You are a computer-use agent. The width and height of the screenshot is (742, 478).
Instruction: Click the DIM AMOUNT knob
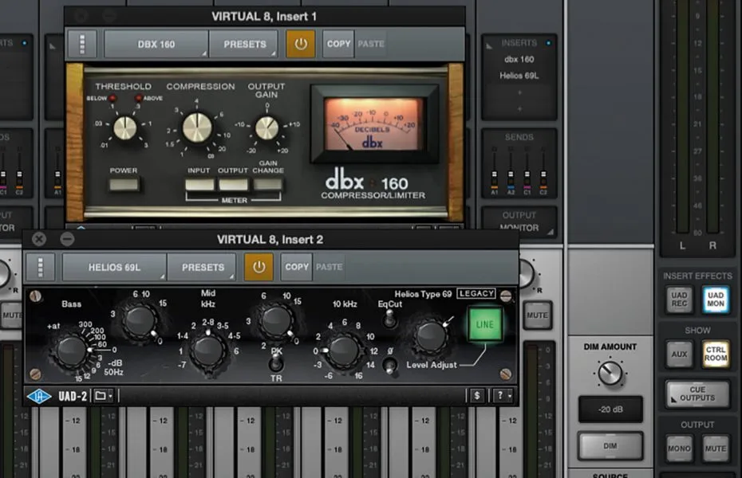coord(610,373)
